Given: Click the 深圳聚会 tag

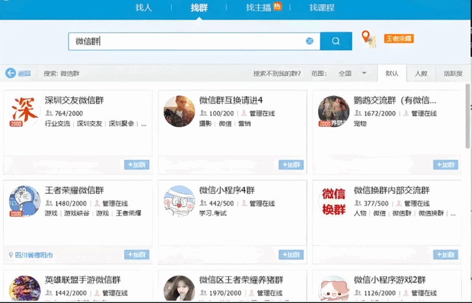Looking at the screenshot, I should pos(121,123).
